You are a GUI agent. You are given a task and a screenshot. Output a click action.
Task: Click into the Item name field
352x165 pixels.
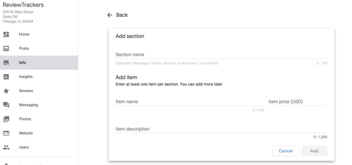[x=190, y=102]
